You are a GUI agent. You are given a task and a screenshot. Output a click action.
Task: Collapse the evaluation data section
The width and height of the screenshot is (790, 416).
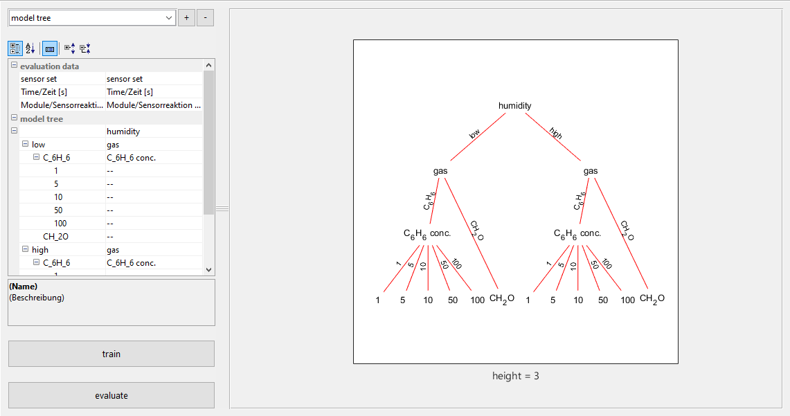14,66
